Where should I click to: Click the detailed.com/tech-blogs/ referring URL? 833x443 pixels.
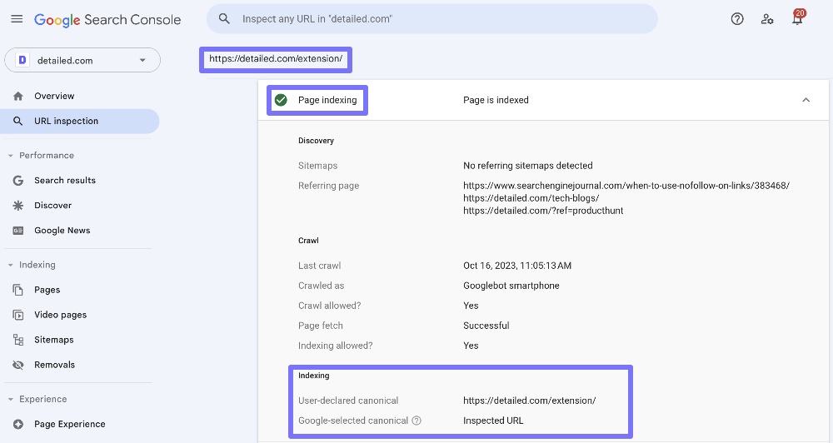531,198
